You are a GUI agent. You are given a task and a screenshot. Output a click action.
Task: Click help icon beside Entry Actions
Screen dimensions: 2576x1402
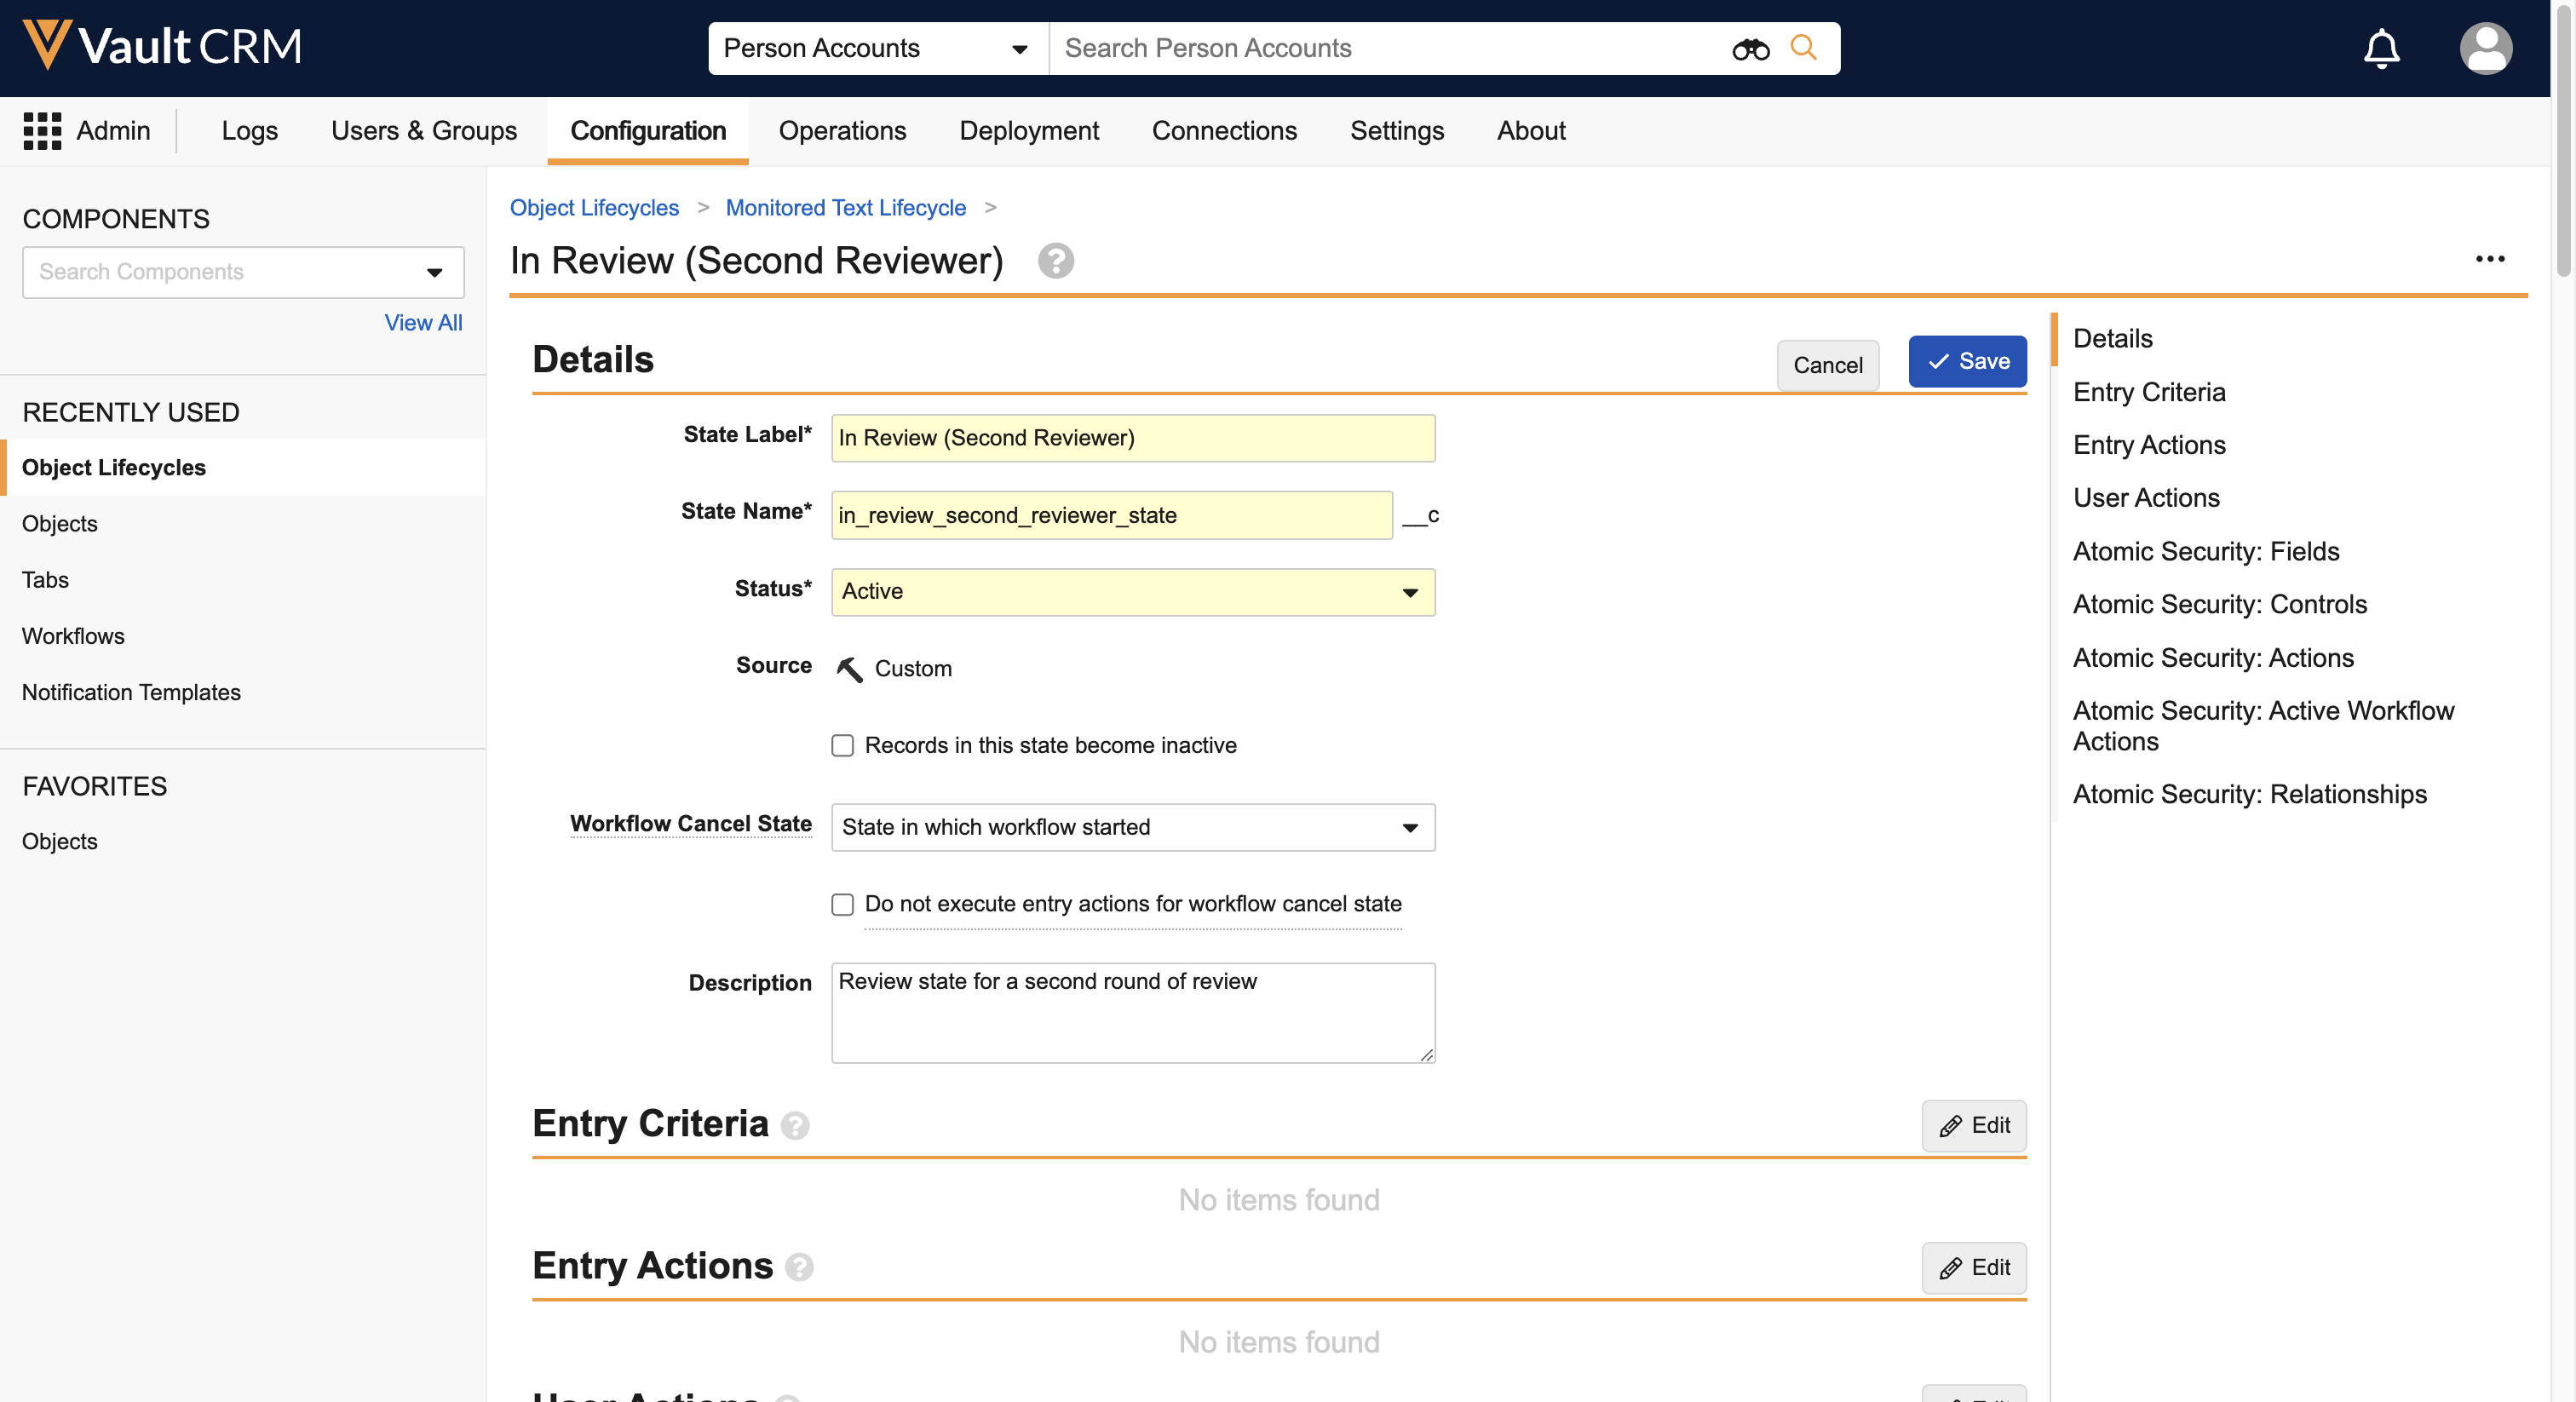(799, 1268)
